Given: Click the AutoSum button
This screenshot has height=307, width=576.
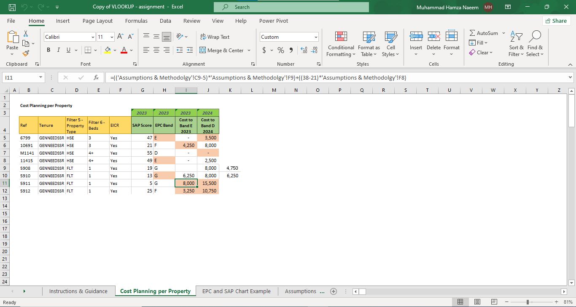Looking at the screenshot, I should (483, 33).
